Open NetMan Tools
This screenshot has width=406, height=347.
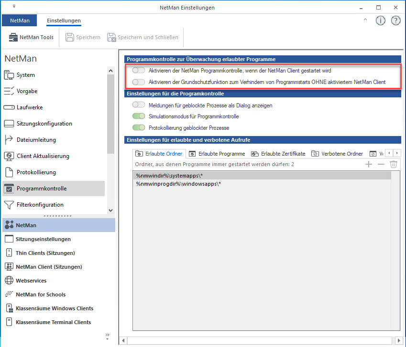(31, 37)
